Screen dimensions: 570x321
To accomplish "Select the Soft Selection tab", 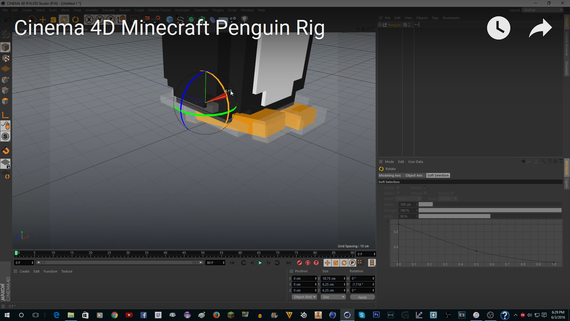I will tap(438, 175).
